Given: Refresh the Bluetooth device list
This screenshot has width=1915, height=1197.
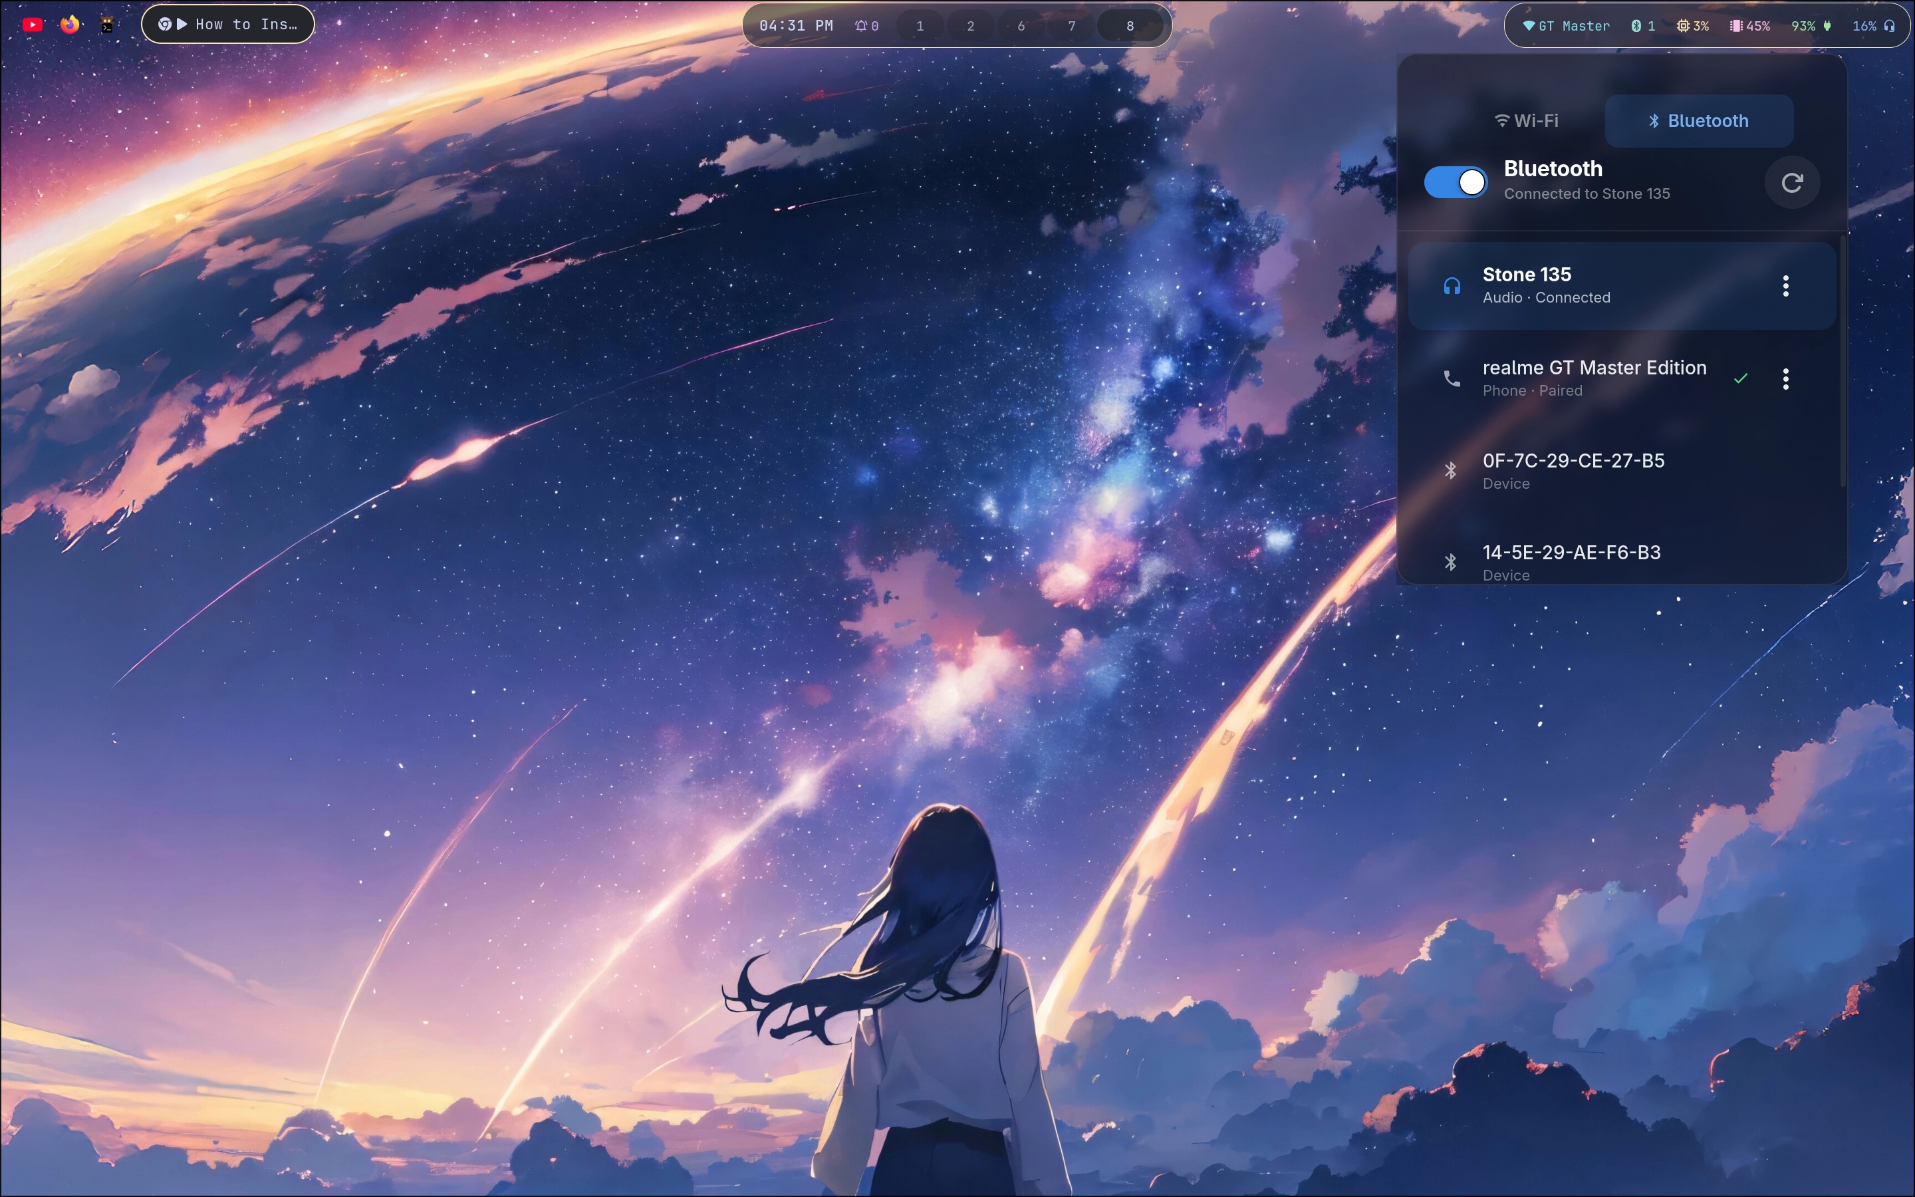Looking at the screenshot, I should (1791, 183).
